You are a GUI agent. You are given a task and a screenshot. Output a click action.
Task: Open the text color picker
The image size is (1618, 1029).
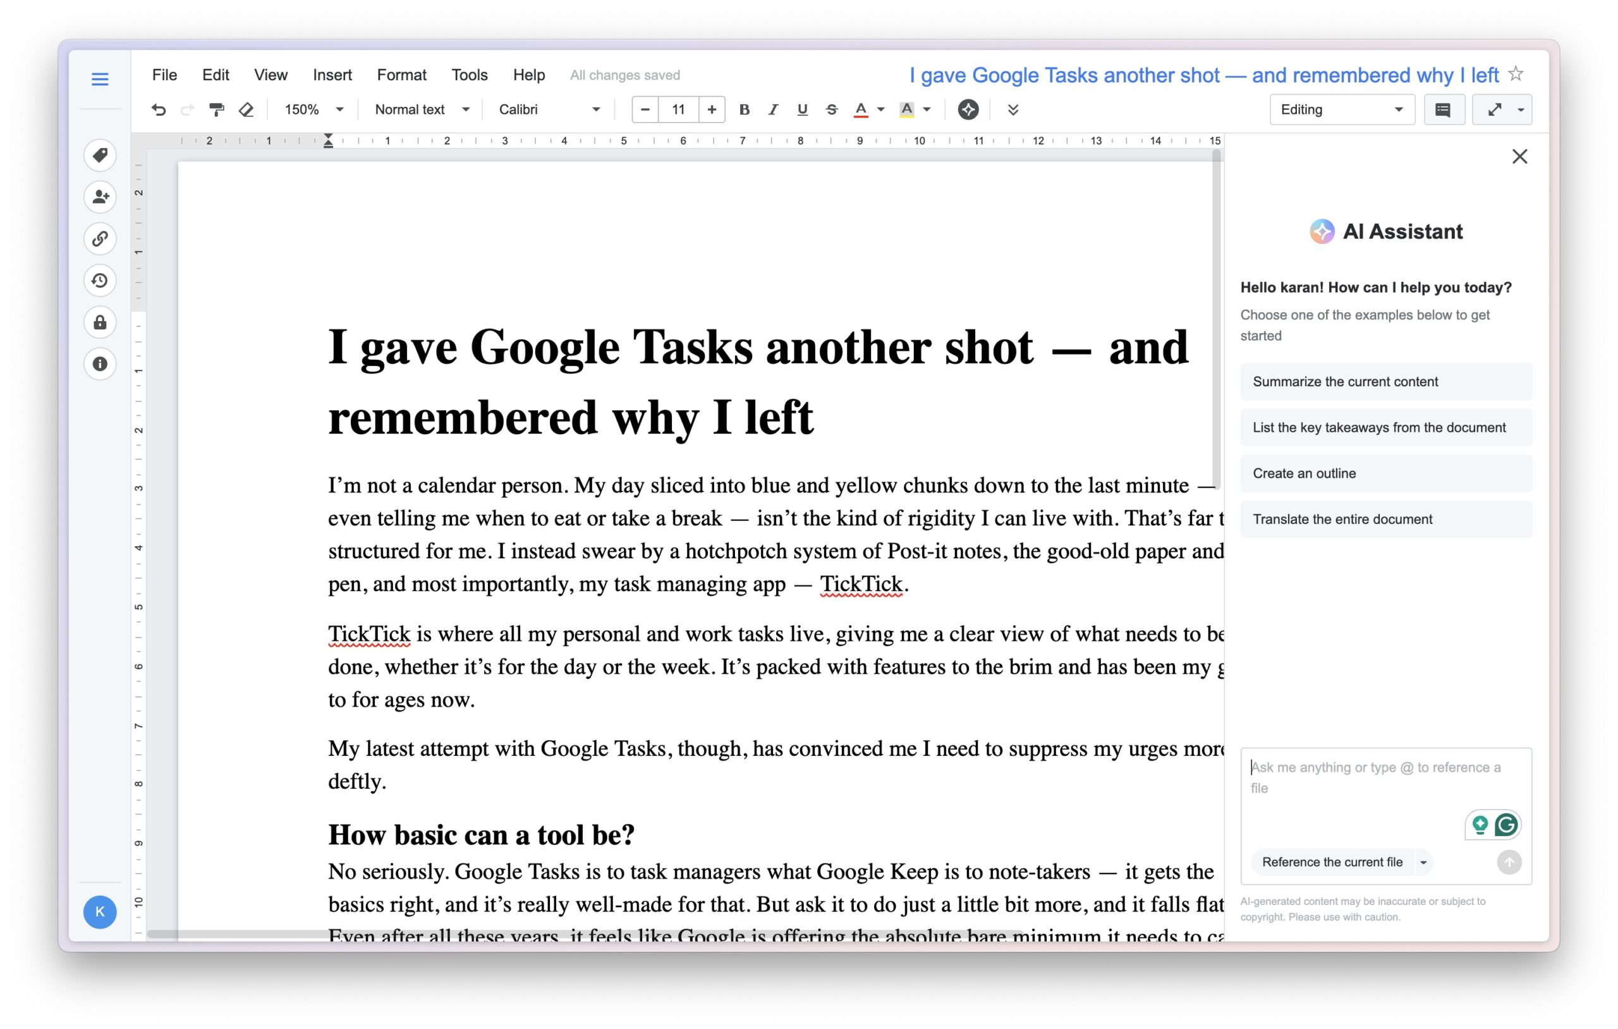pos(862,109)
